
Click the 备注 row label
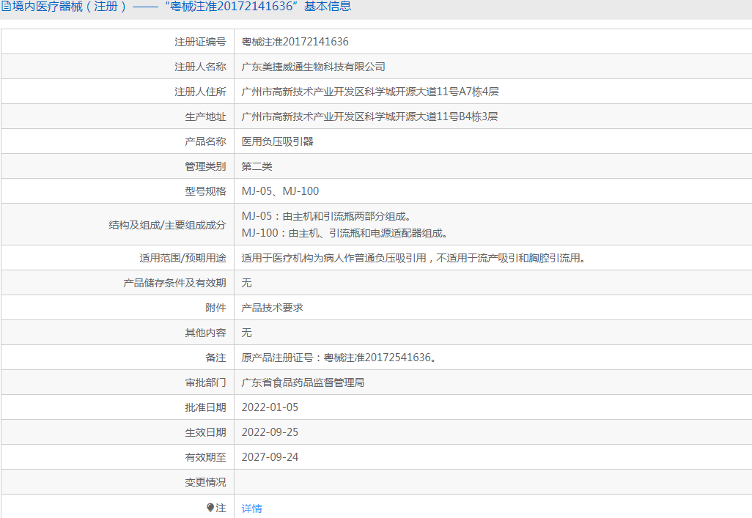[215, 358]
